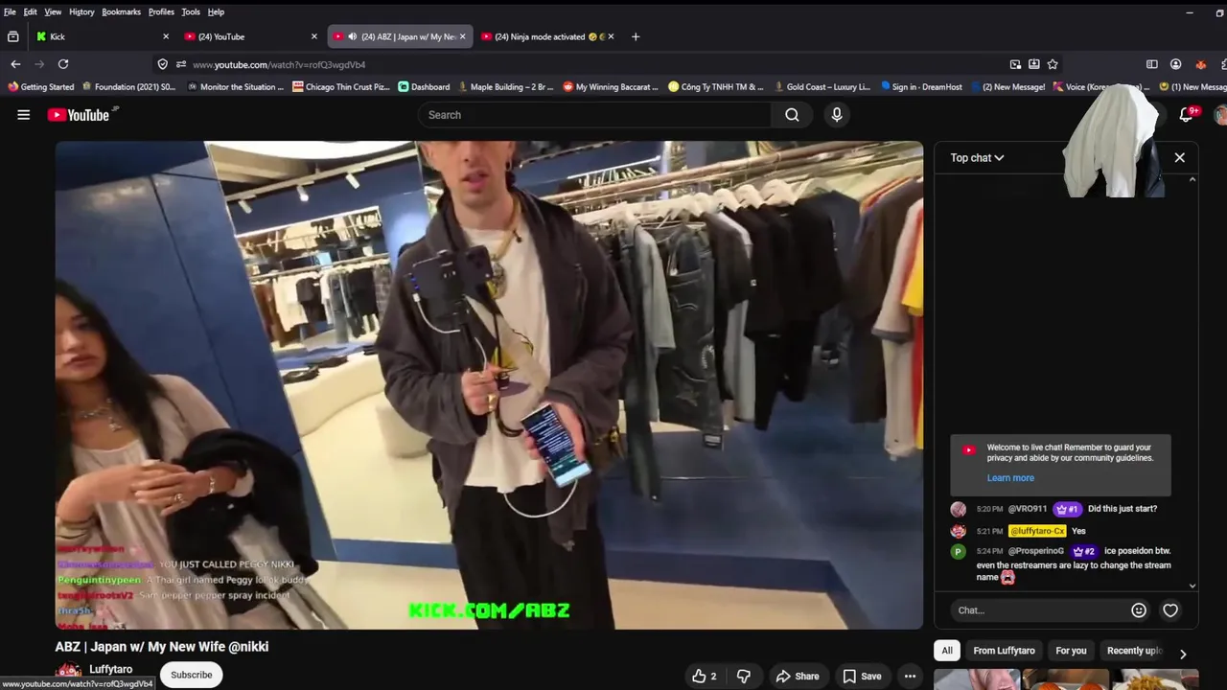Dislike the video with thumbs down
Screen dimensions: 1227x690
pos(744,677)
